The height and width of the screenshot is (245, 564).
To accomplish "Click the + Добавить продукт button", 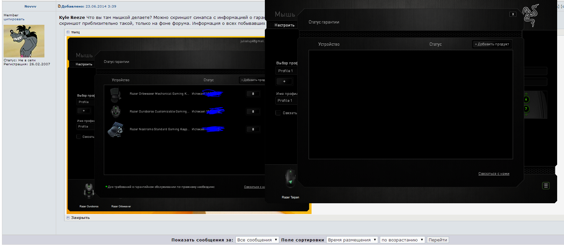I will 492,44.
